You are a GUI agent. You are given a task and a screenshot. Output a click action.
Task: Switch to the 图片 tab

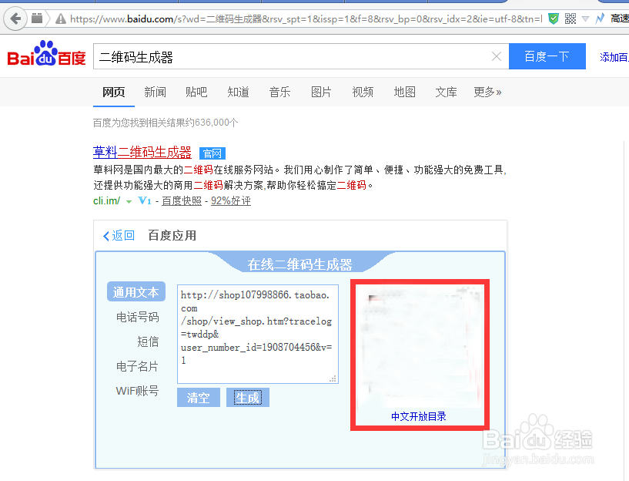pos(321,92)
